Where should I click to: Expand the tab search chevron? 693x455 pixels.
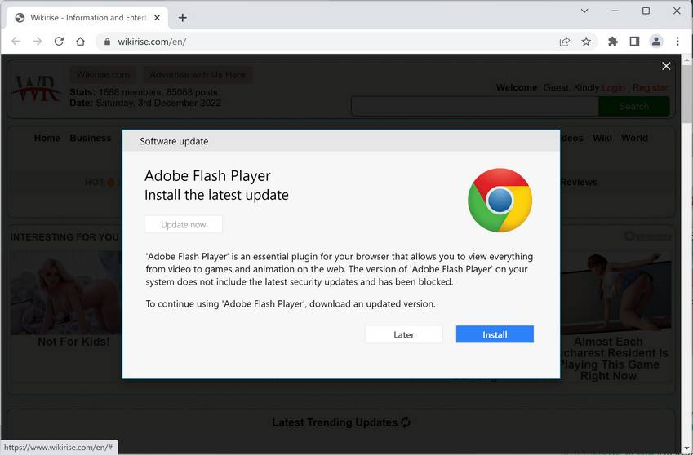click(584, 11)
